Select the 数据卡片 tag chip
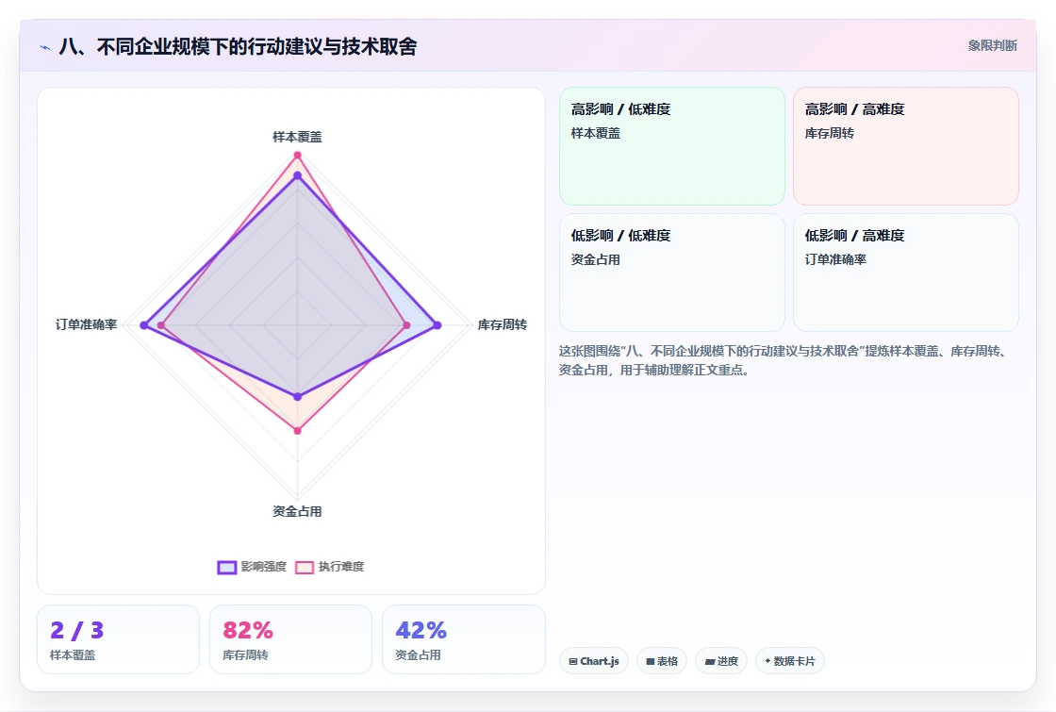 (x=790, y=661)
